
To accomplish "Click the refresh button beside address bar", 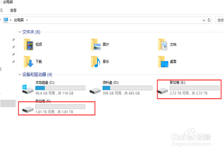I will tap(209, 20).
